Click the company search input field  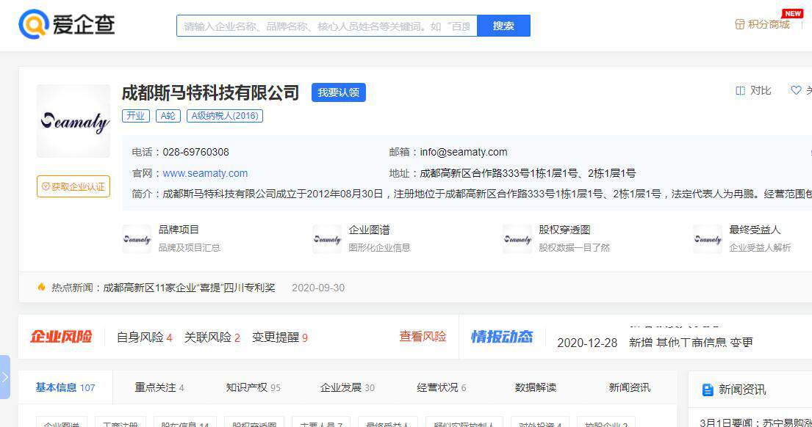326,26
